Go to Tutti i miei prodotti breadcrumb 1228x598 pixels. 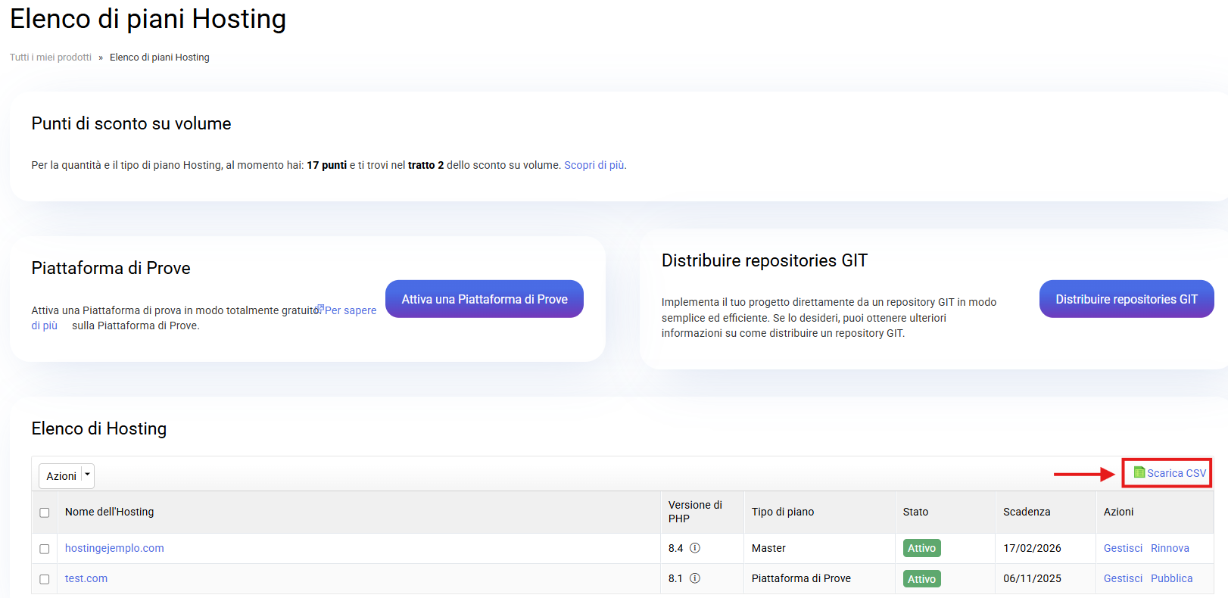pos(50,58)
